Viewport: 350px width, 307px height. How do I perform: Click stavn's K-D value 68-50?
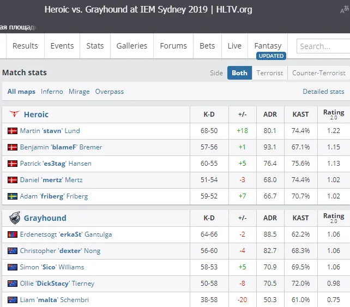[x=209, y=131]
